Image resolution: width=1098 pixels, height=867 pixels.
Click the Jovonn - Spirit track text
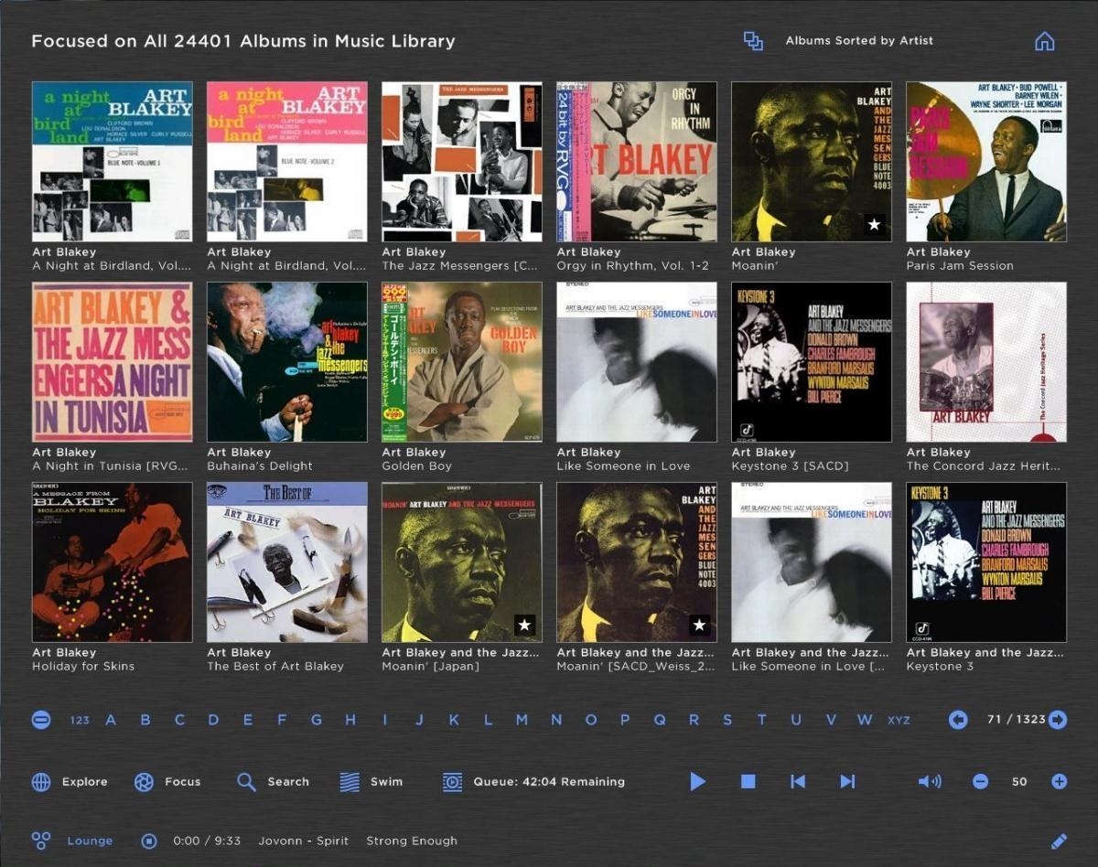click(304, 840)
